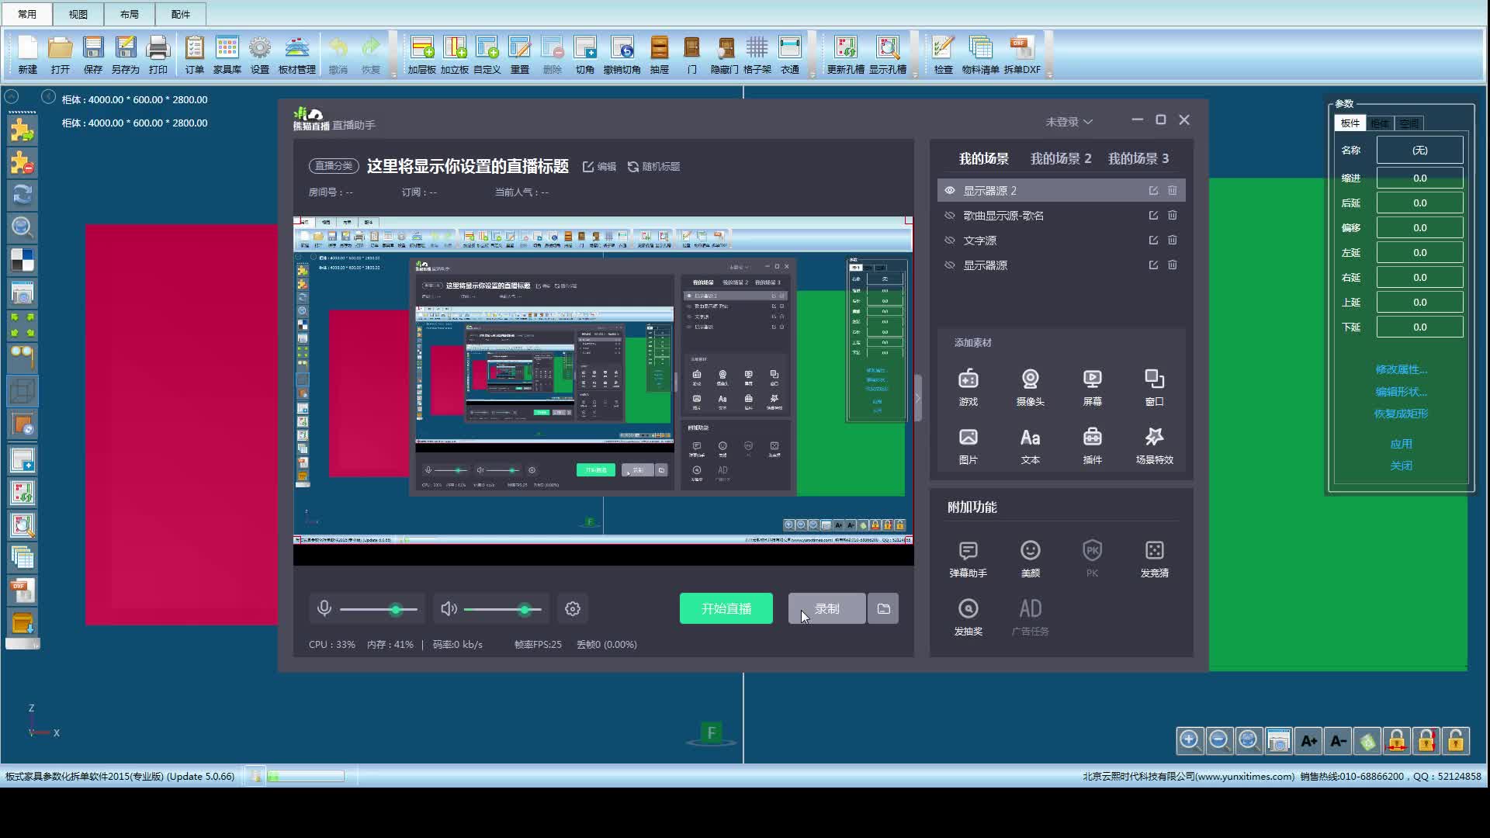Adjust the microphone volume slider
Screen dimensions: 1490x838
395,610
